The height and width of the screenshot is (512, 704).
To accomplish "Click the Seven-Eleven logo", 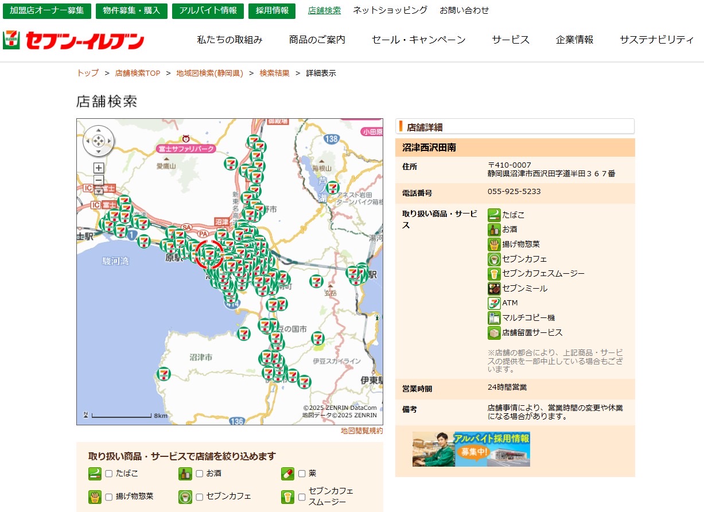I will coord(73,40).
